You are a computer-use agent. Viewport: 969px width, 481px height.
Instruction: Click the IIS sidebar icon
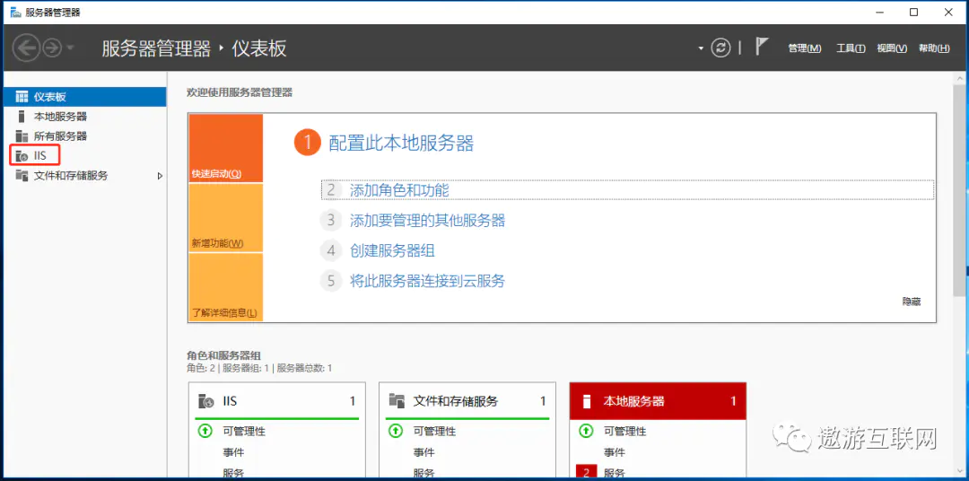(22, 156)
